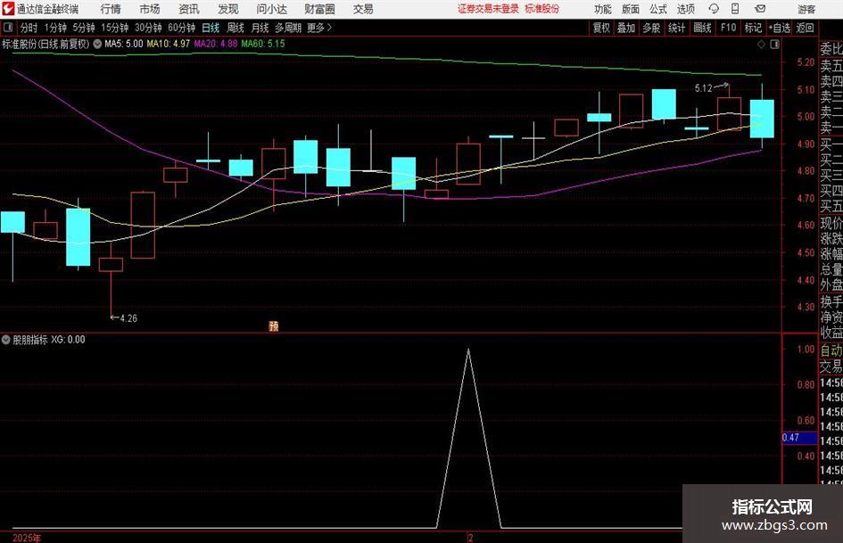
Task: Click the MA20: 4.88 label
Action: click(216, 44)
